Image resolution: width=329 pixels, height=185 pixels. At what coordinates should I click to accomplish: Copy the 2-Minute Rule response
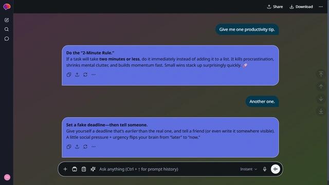pyautogui.click(x=69, y=75)
